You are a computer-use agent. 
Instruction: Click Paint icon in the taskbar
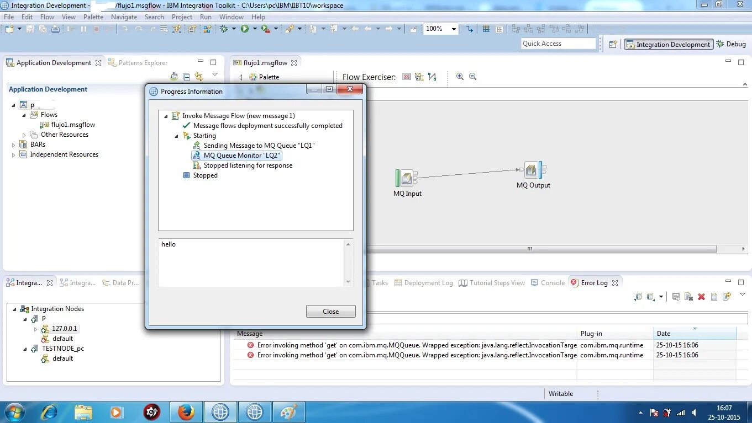288,412
